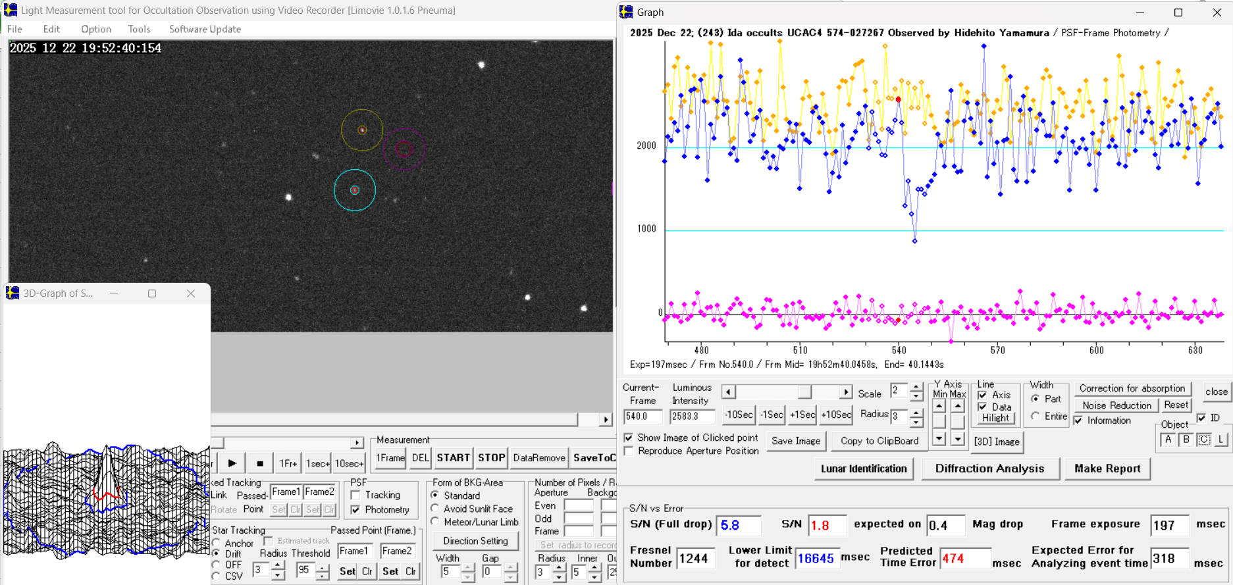This screenshot has width=1233, height=585.
Task: Click the START measurement button
Action: 453,457
